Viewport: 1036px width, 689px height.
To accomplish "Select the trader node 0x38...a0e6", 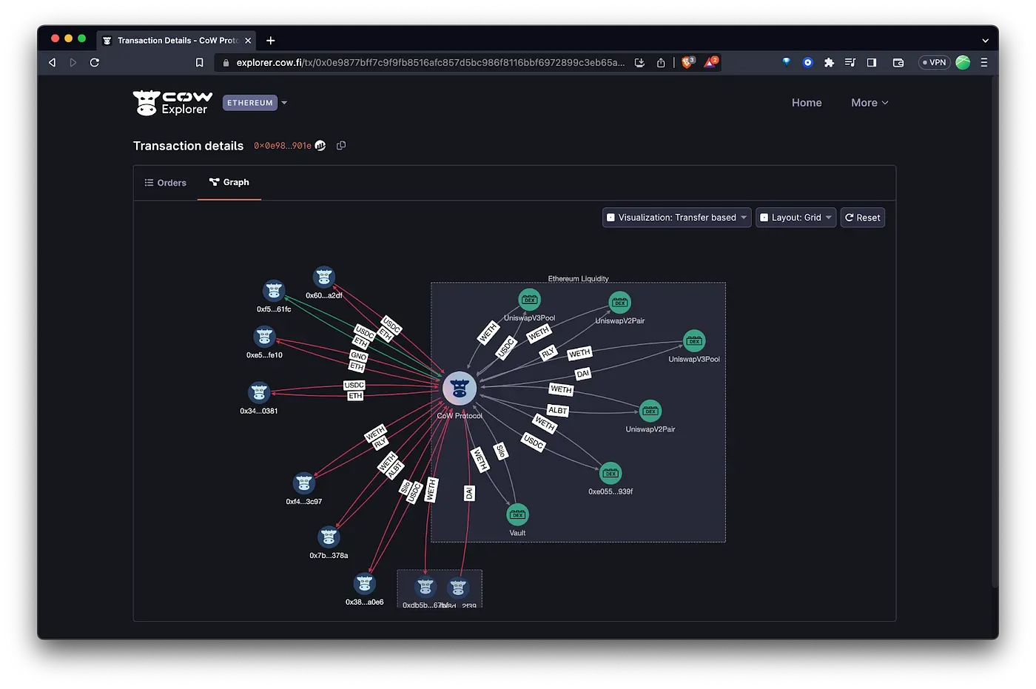I will pos(364,584).
